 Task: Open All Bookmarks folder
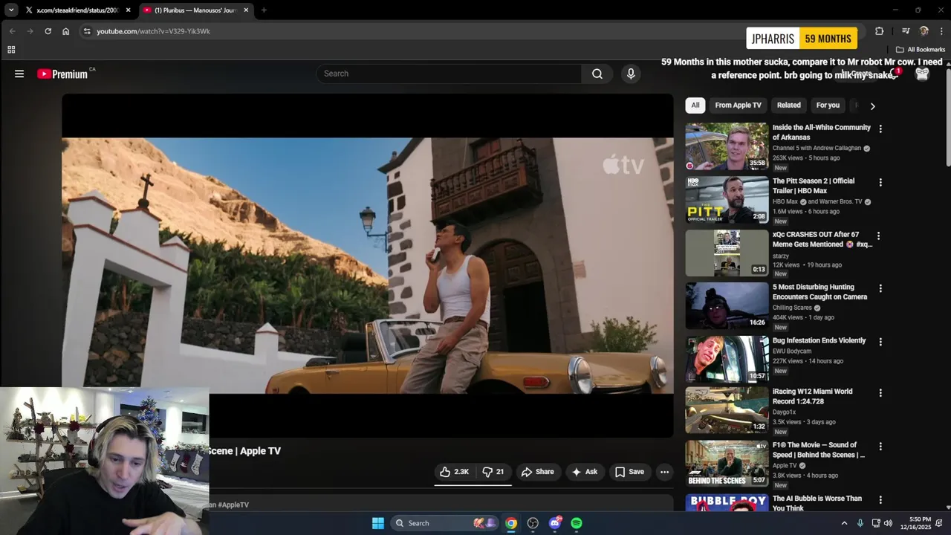point(920,50)
